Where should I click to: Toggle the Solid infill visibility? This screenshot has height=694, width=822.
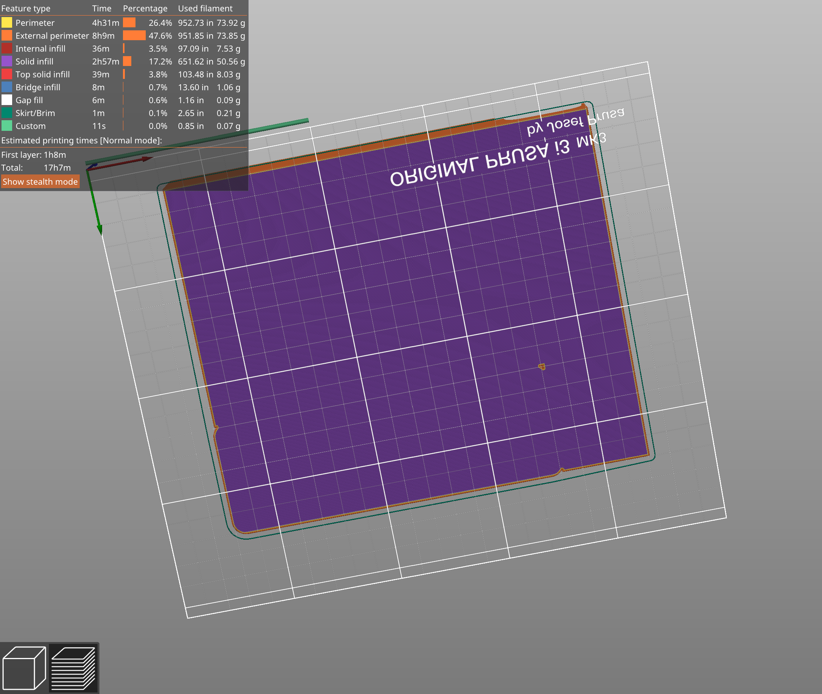coord(6,61)
